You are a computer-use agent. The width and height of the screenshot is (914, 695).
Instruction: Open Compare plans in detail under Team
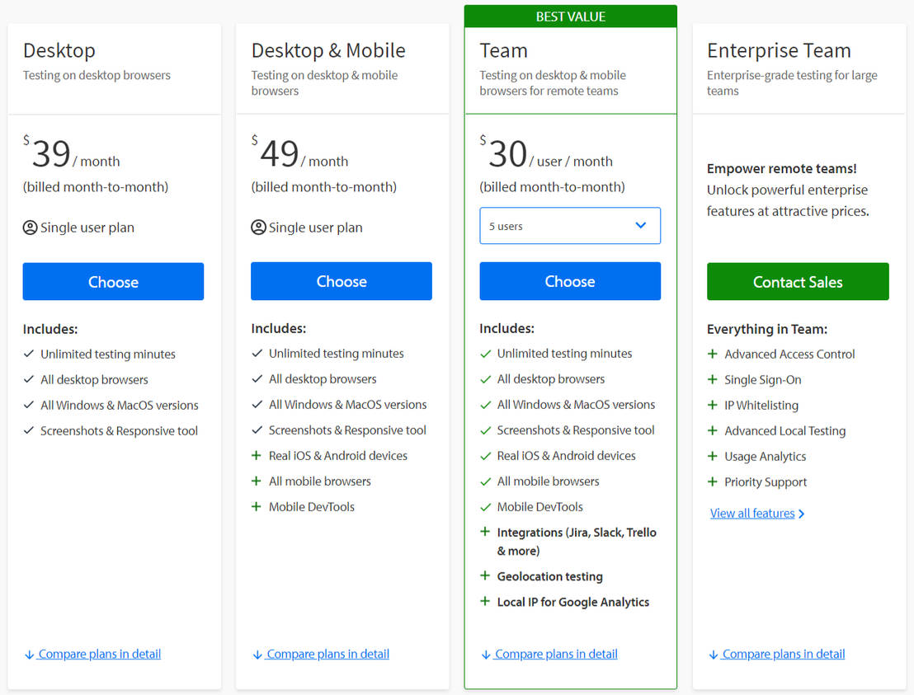pyautogui.click(x=555, y=654)
